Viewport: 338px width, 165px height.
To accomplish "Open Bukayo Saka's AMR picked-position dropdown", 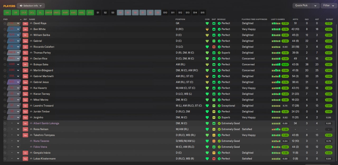I will pos(14,64).
